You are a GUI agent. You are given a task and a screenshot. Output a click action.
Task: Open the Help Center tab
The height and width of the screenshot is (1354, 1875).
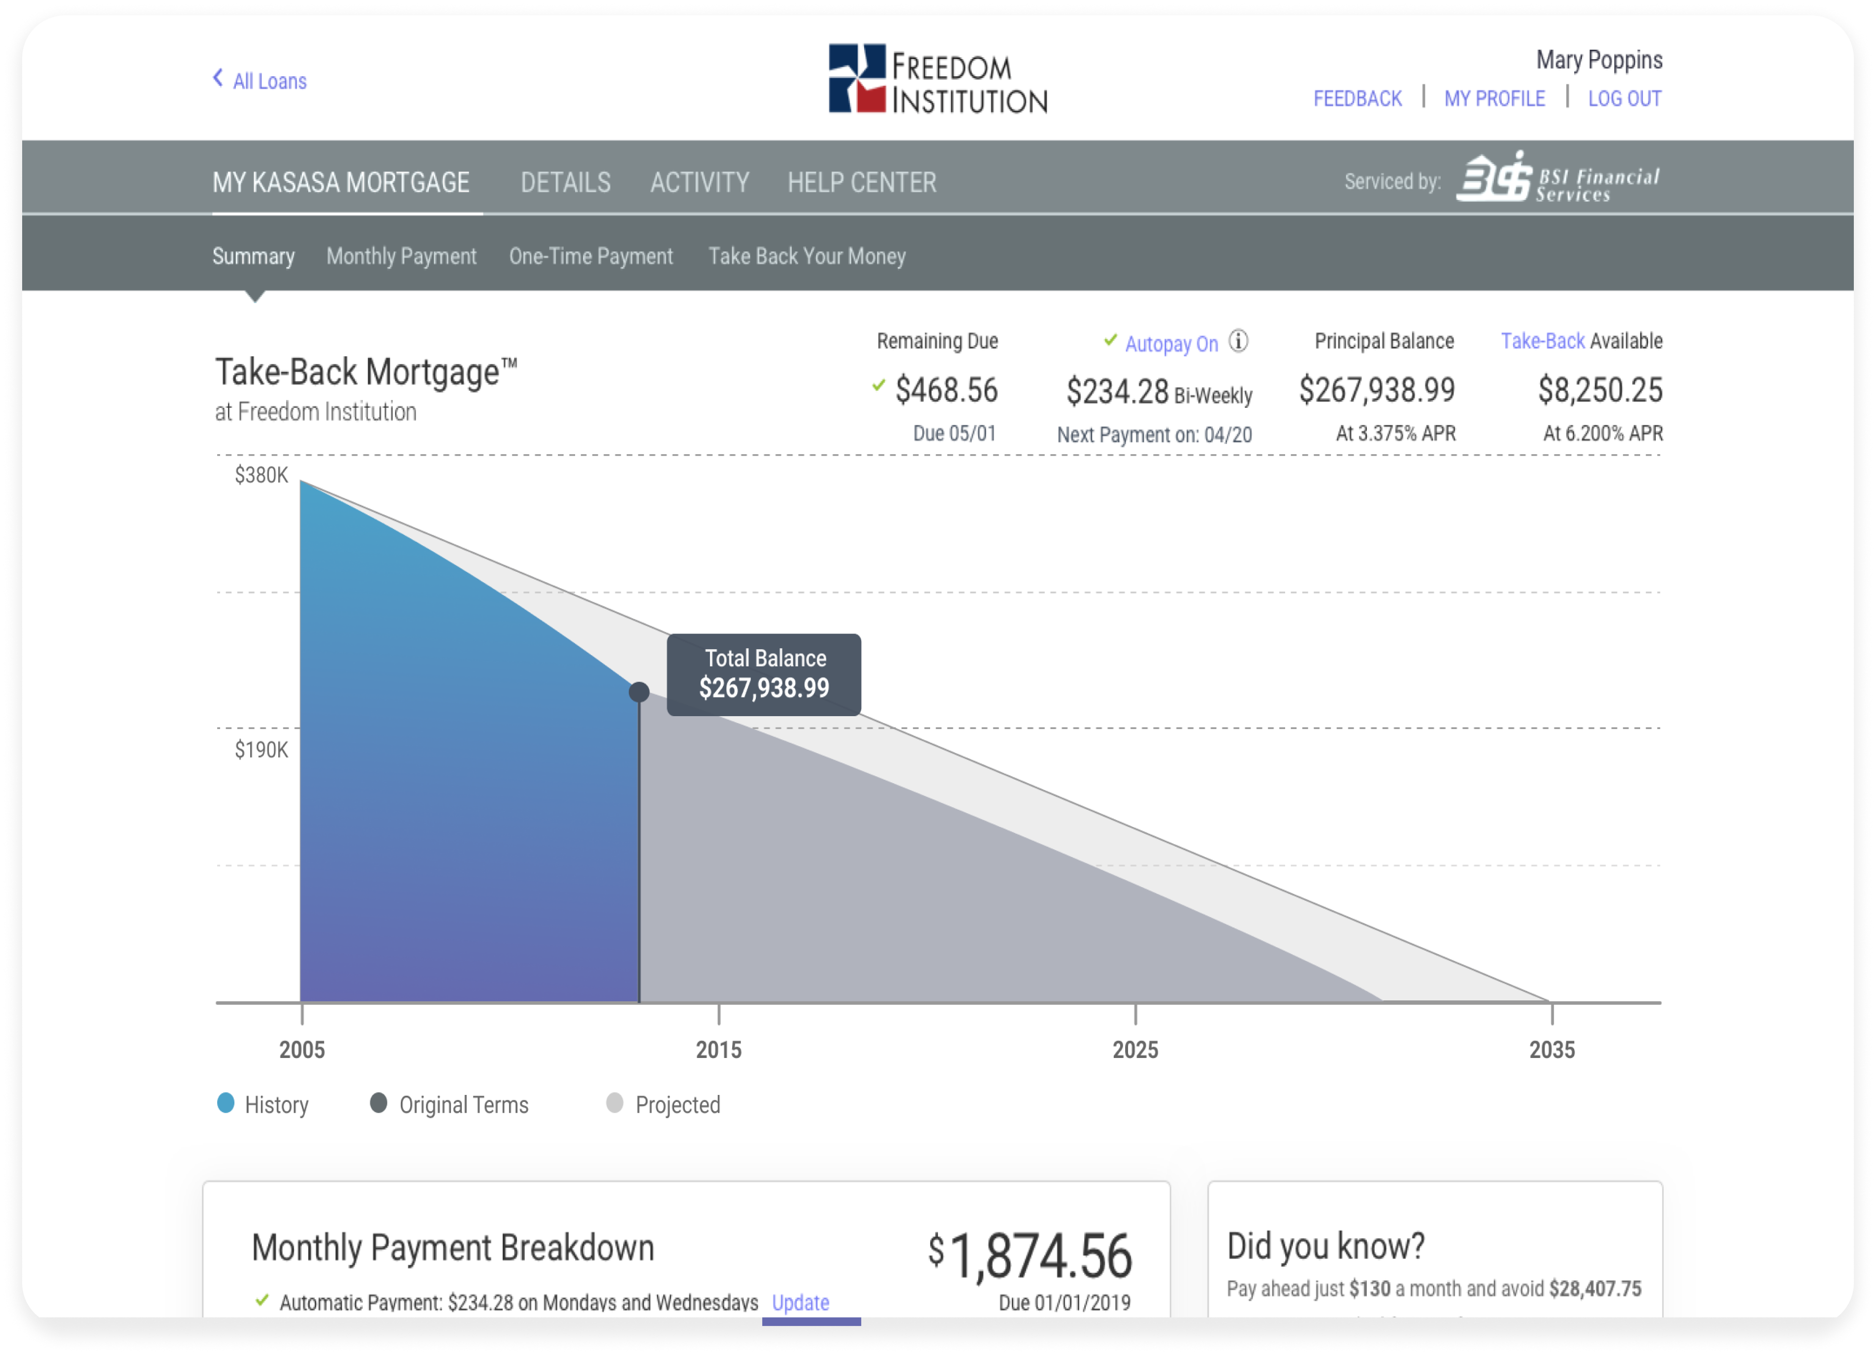point(862,182)
